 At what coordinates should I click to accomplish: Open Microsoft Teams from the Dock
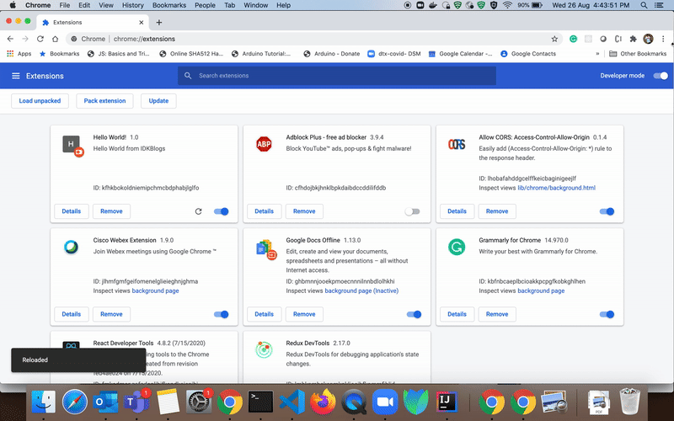[136, 402]
